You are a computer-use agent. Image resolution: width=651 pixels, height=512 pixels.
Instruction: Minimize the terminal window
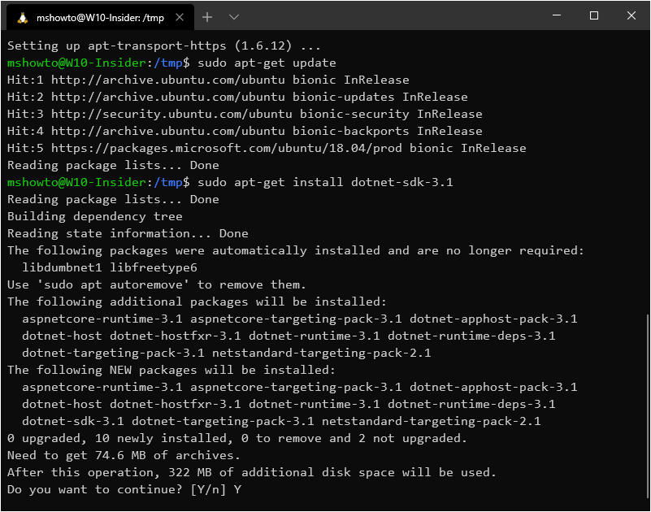click(557, 15)
